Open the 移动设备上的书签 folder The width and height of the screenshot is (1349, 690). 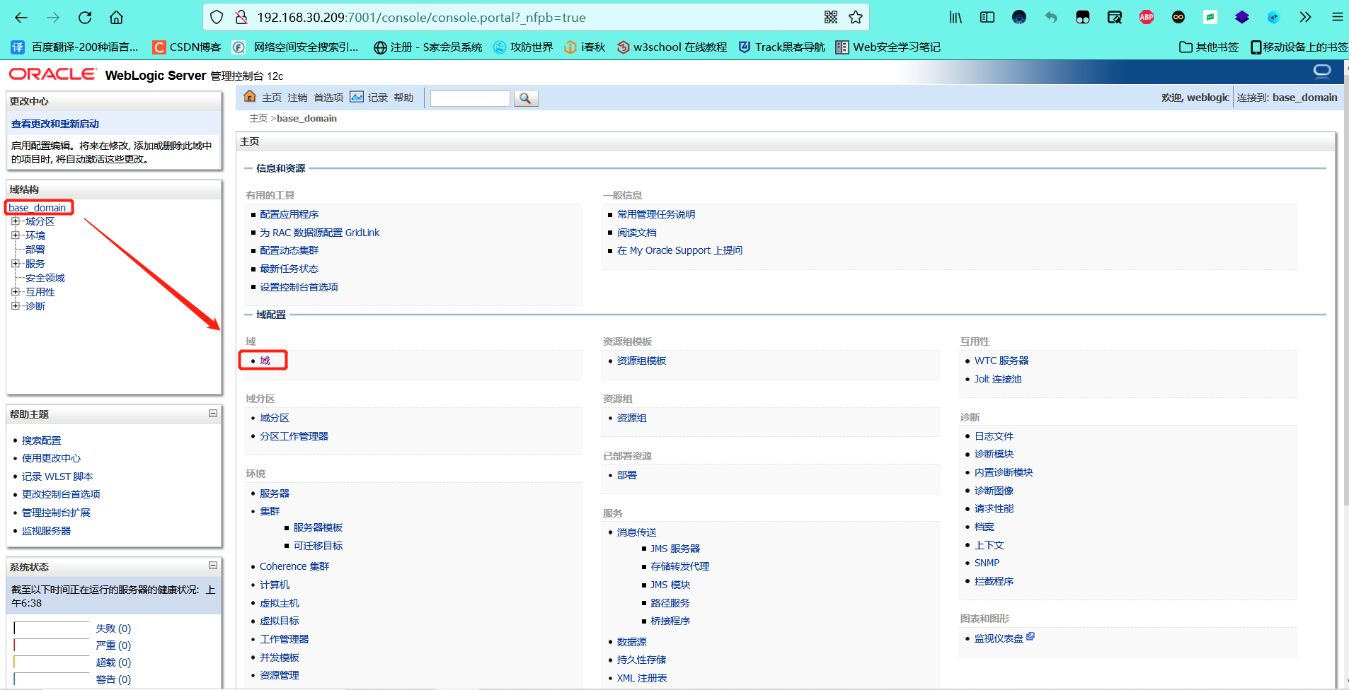pyautogui.click(x=1299, y=47)
